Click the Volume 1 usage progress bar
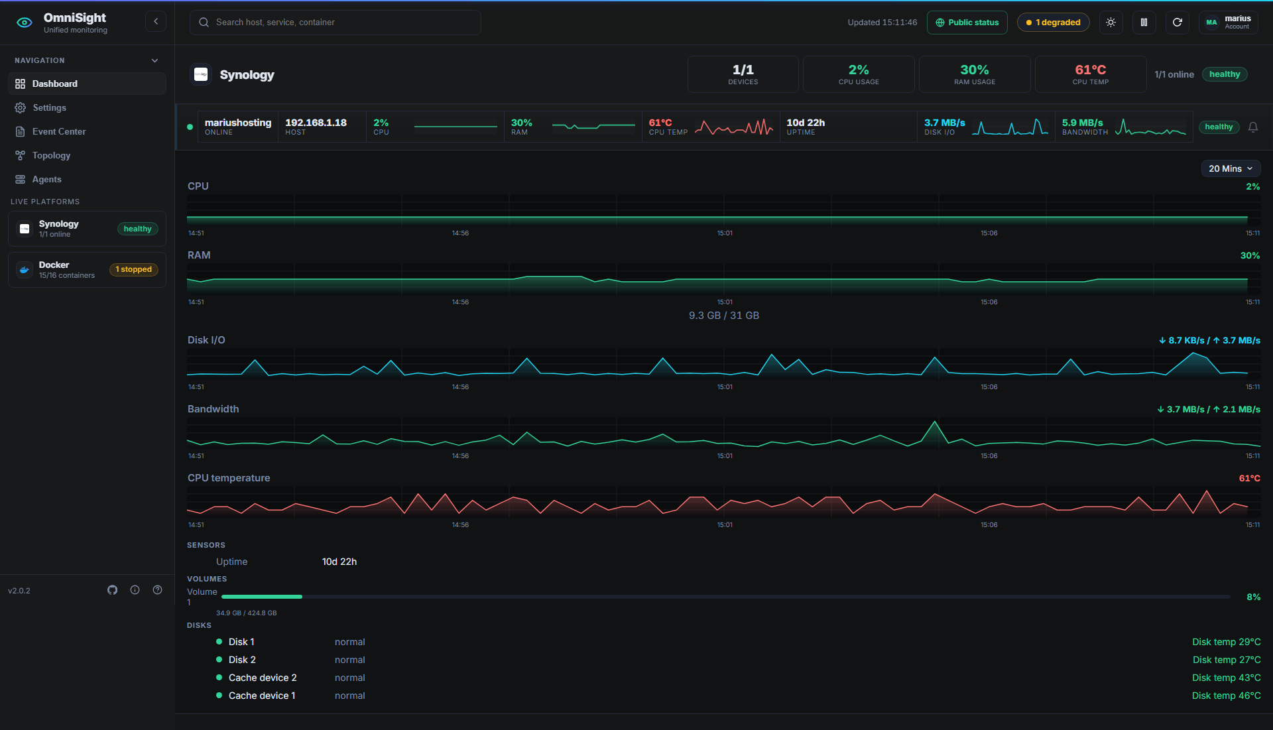 tap(726, 597)
